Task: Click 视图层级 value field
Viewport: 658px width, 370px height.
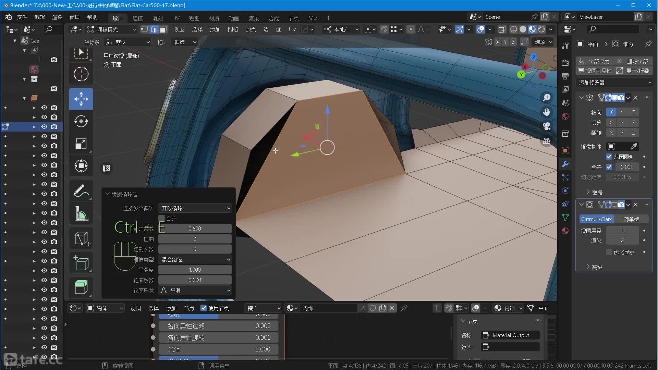Action: [x=622, y=231]
